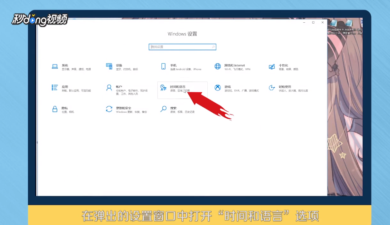Focus the 查找设置 search field

click(182, 47)
